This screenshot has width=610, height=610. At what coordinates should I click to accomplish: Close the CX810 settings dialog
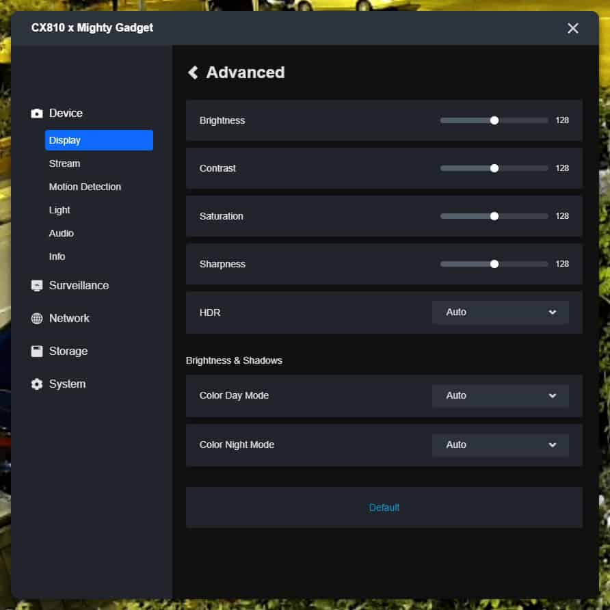572,28
